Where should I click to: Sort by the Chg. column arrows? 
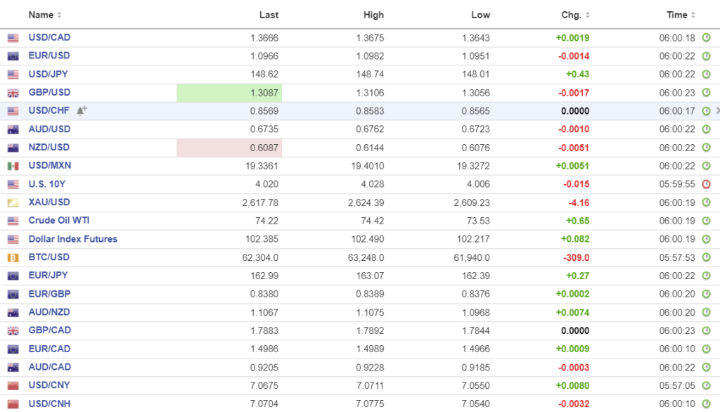tap(587, 15)
